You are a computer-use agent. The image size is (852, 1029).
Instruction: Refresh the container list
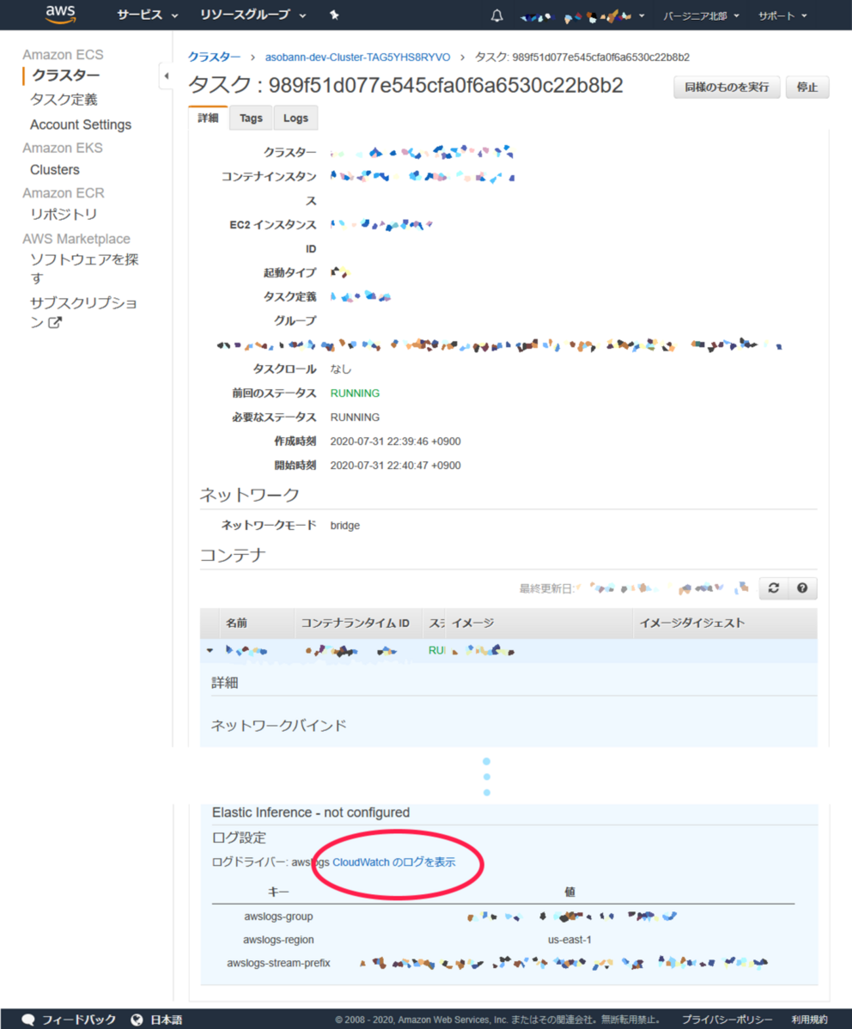click(773, 588)
